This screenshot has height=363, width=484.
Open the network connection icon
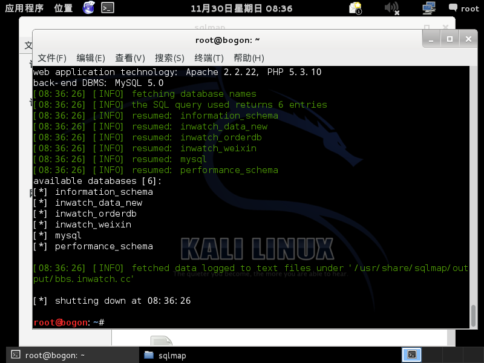(429, 8)
